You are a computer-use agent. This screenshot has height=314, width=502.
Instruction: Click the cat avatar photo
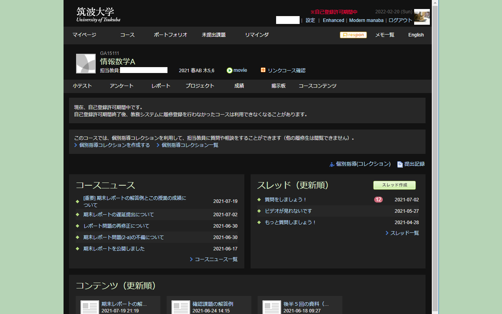tap(422, 17)
